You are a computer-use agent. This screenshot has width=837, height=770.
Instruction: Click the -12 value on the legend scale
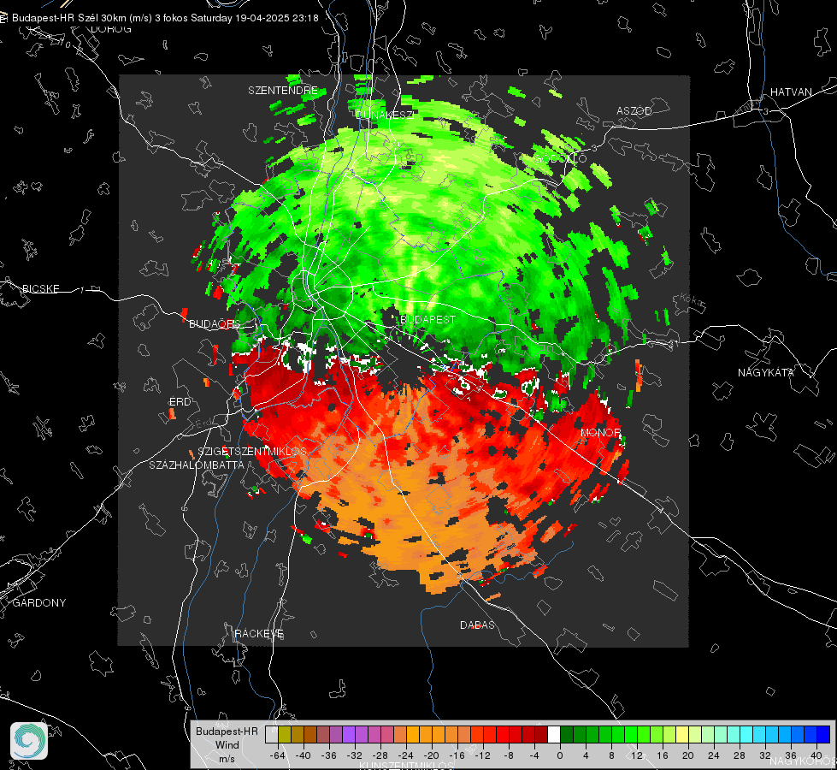pos(482,755)
